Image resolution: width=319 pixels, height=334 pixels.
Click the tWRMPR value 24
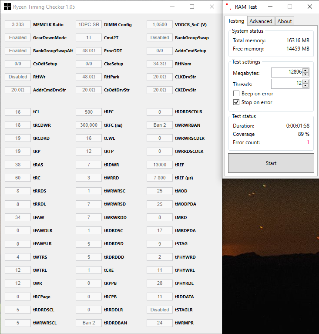click(160, 323)
